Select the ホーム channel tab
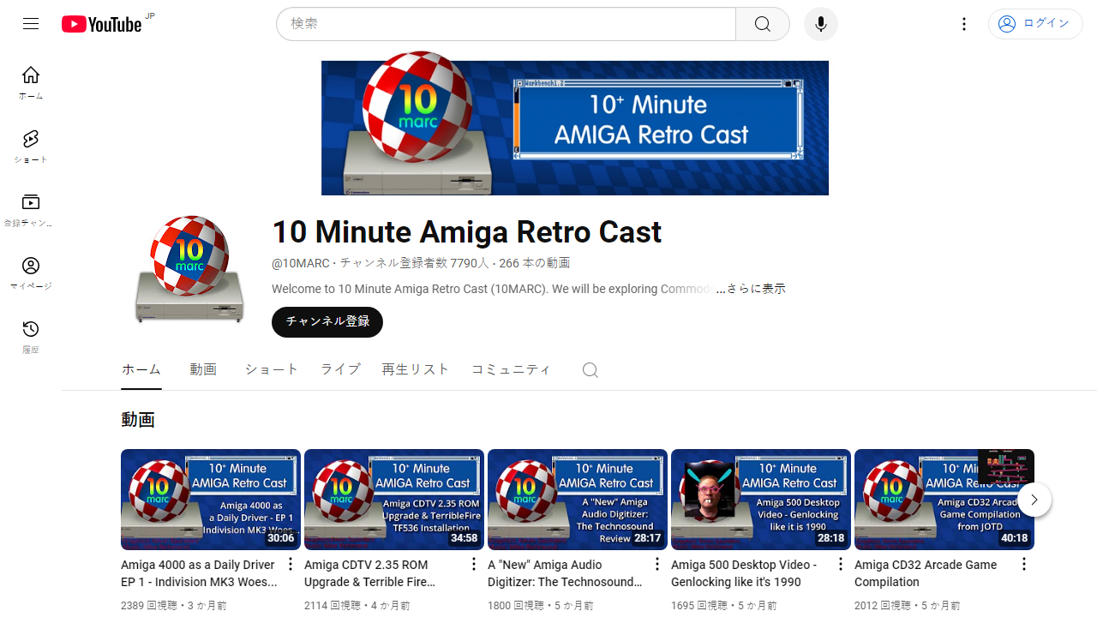1097x617 pixels. click(141, 369)
